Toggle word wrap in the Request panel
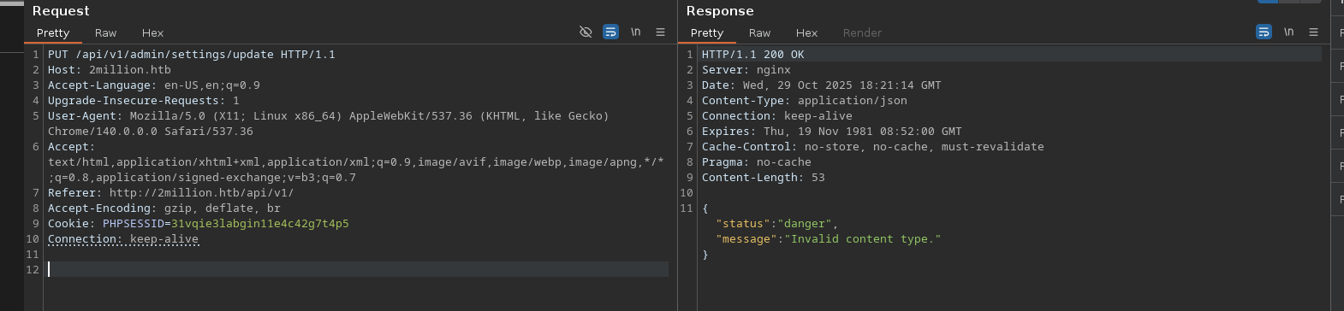Image resolution: width=1344 pixels, height=311 pixels. click(x=610, y=32)
